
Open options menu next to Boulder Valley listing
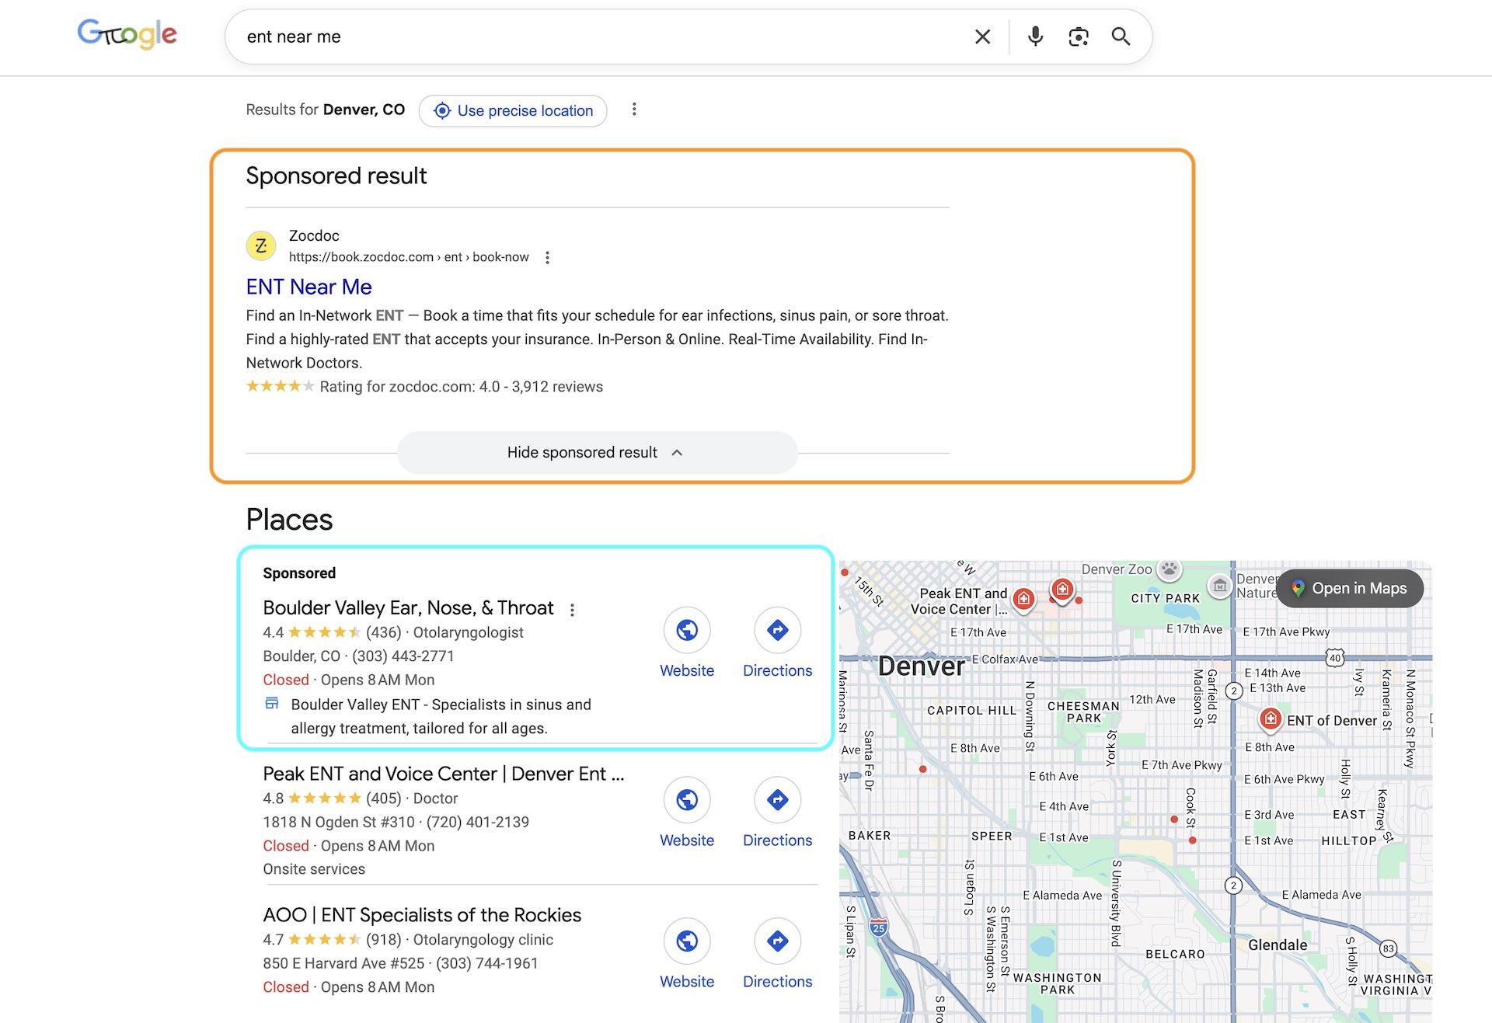573,610
